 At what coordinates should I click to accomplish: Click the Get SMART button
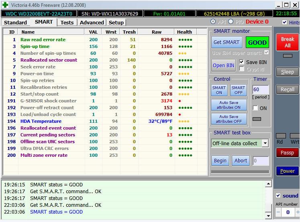[x=227, y=42]
